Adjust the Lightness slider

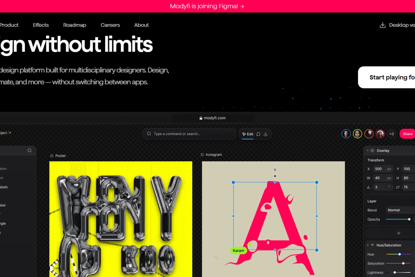pyautogui.click(x=398, y=272)
